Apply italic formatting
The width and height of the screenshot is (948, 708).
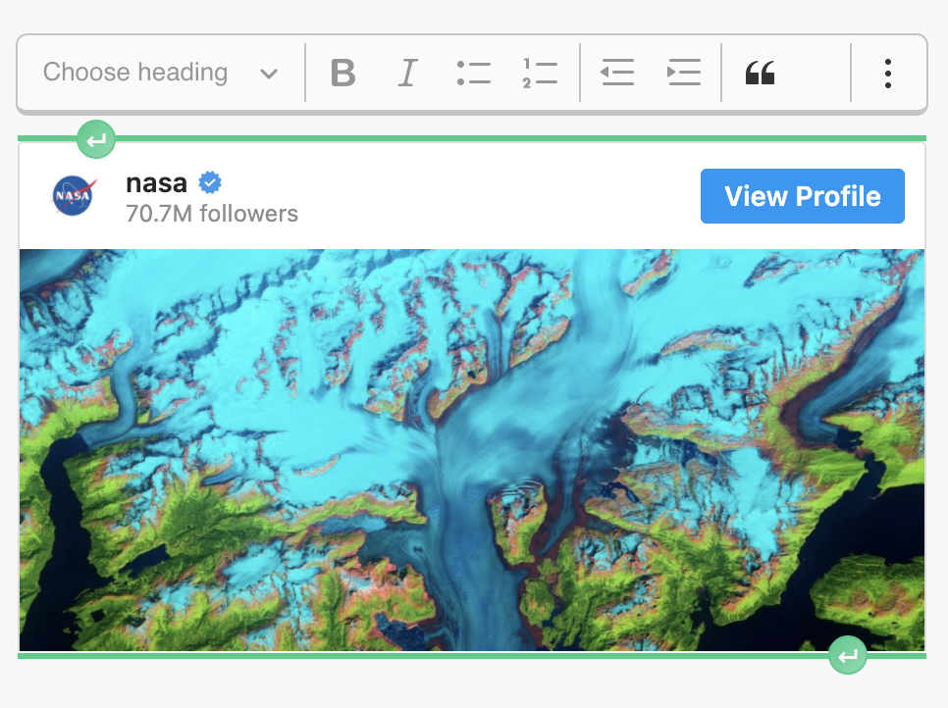point(407,73)
